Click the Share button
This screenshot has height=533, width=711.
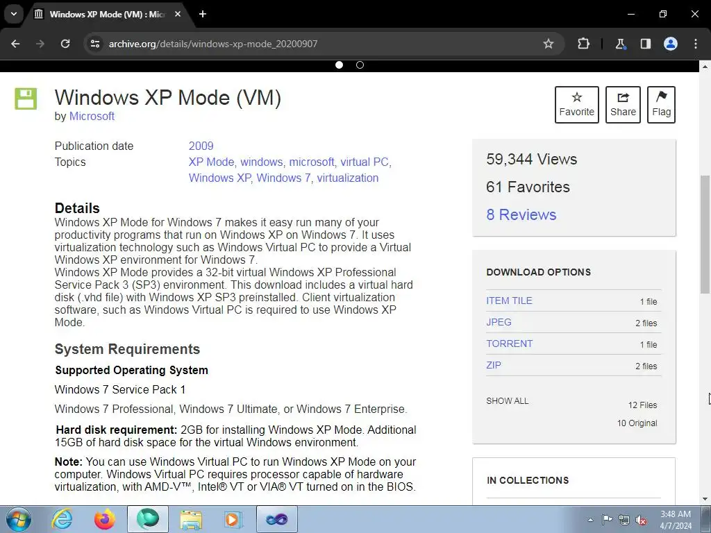[x=623, y=105]
